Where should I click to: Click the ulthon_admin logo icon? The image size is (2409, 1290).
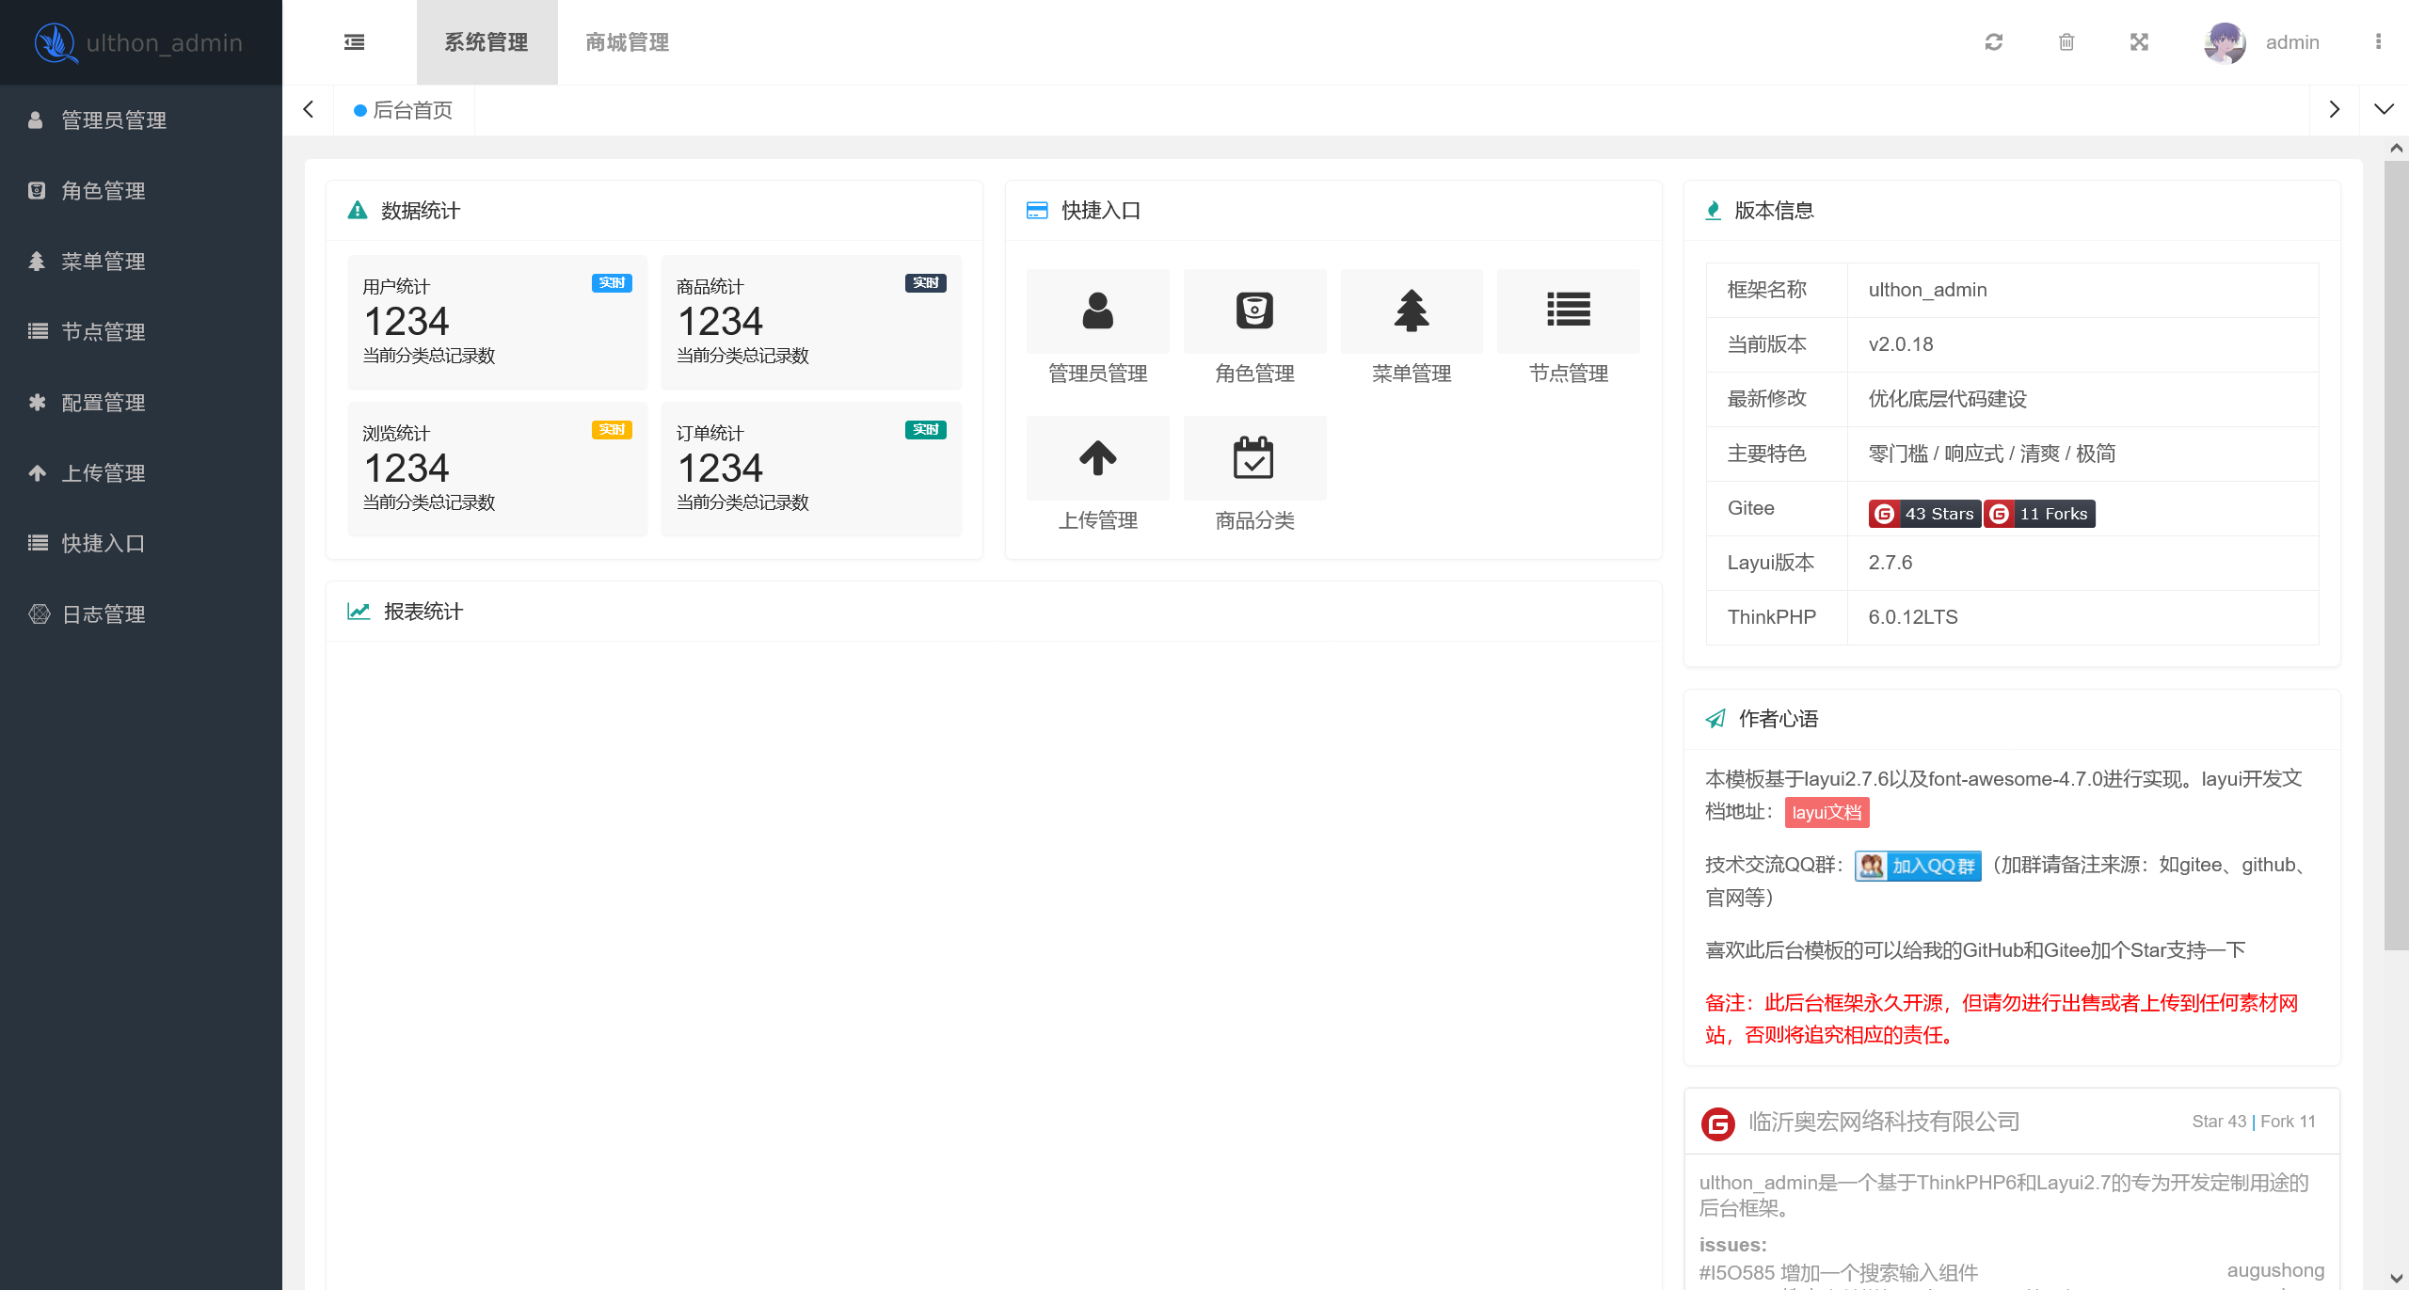56,41
